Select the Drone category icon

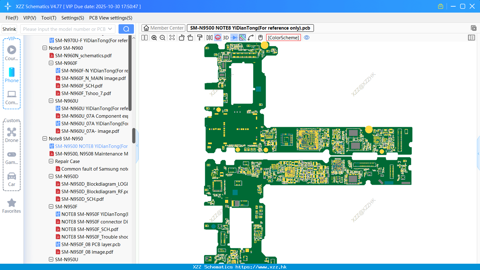pyautogui.click(x=12, y=135)
